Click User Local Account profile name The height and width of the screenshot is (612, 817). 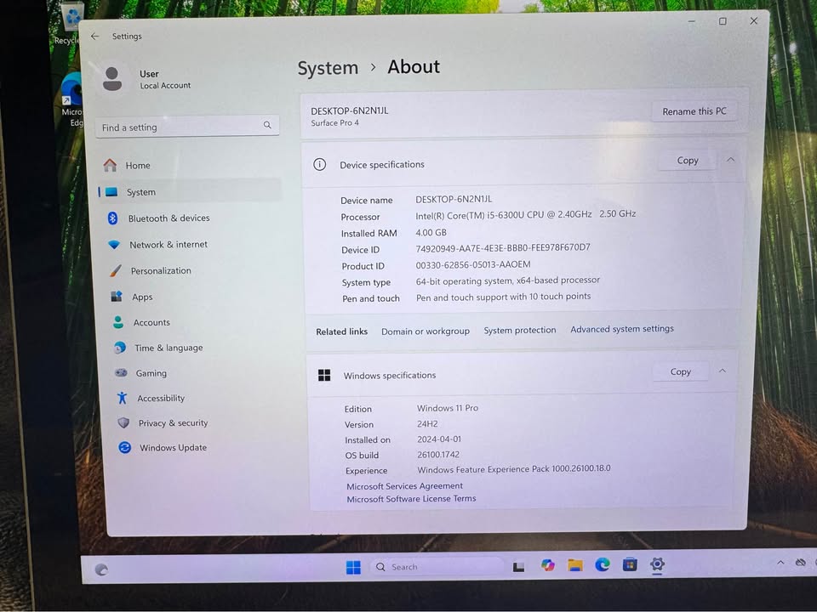click(164, 79)
